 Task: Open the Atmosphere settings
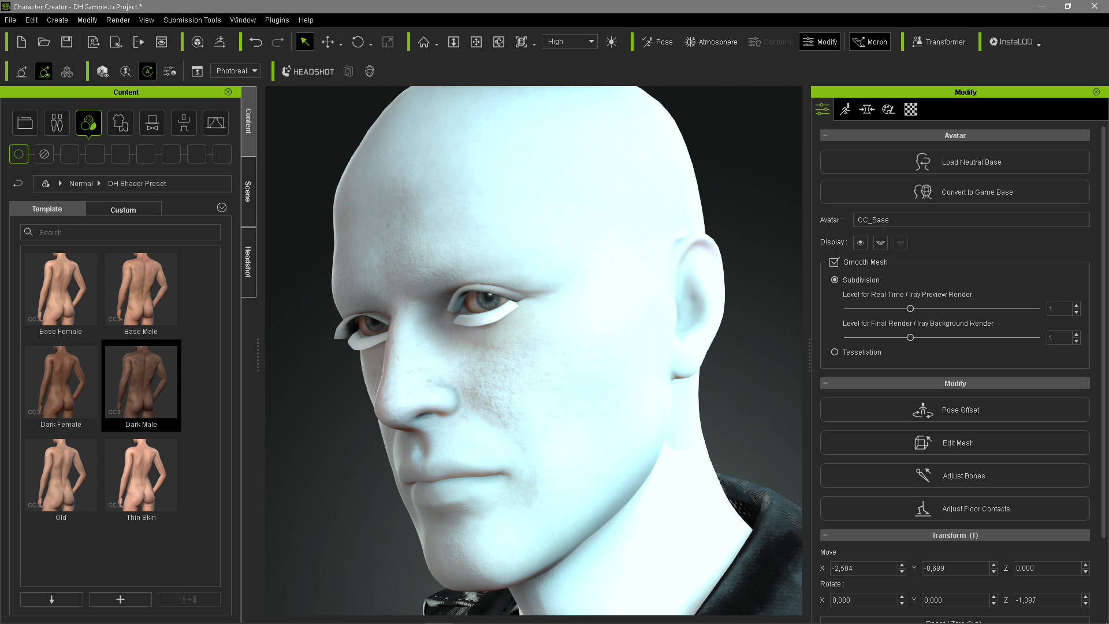711,42
